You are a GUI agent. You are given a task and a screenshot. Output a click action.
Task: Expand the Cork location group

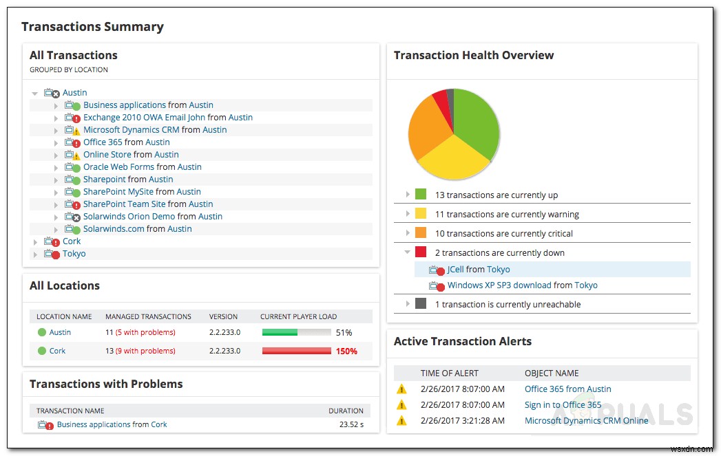(35, 242)
